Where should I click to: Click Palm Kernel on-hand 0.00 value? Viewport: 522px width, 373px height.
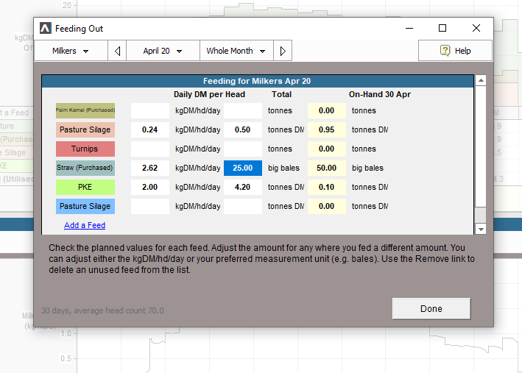click(x=327, y=110)
